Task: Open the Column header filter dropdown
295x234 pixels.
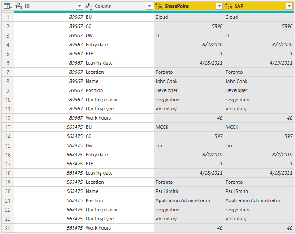Action: pos(149,6)
